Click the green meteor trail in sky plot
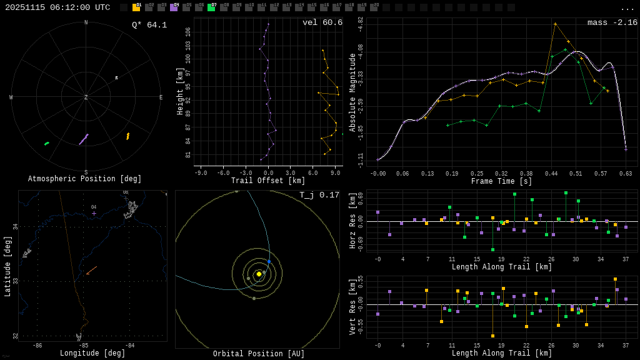Screen dimensions: 640x360 click(x=47, y=144)
